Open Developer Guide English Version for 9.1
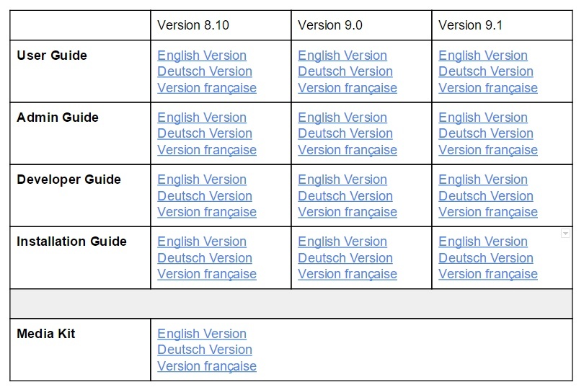 482,180
